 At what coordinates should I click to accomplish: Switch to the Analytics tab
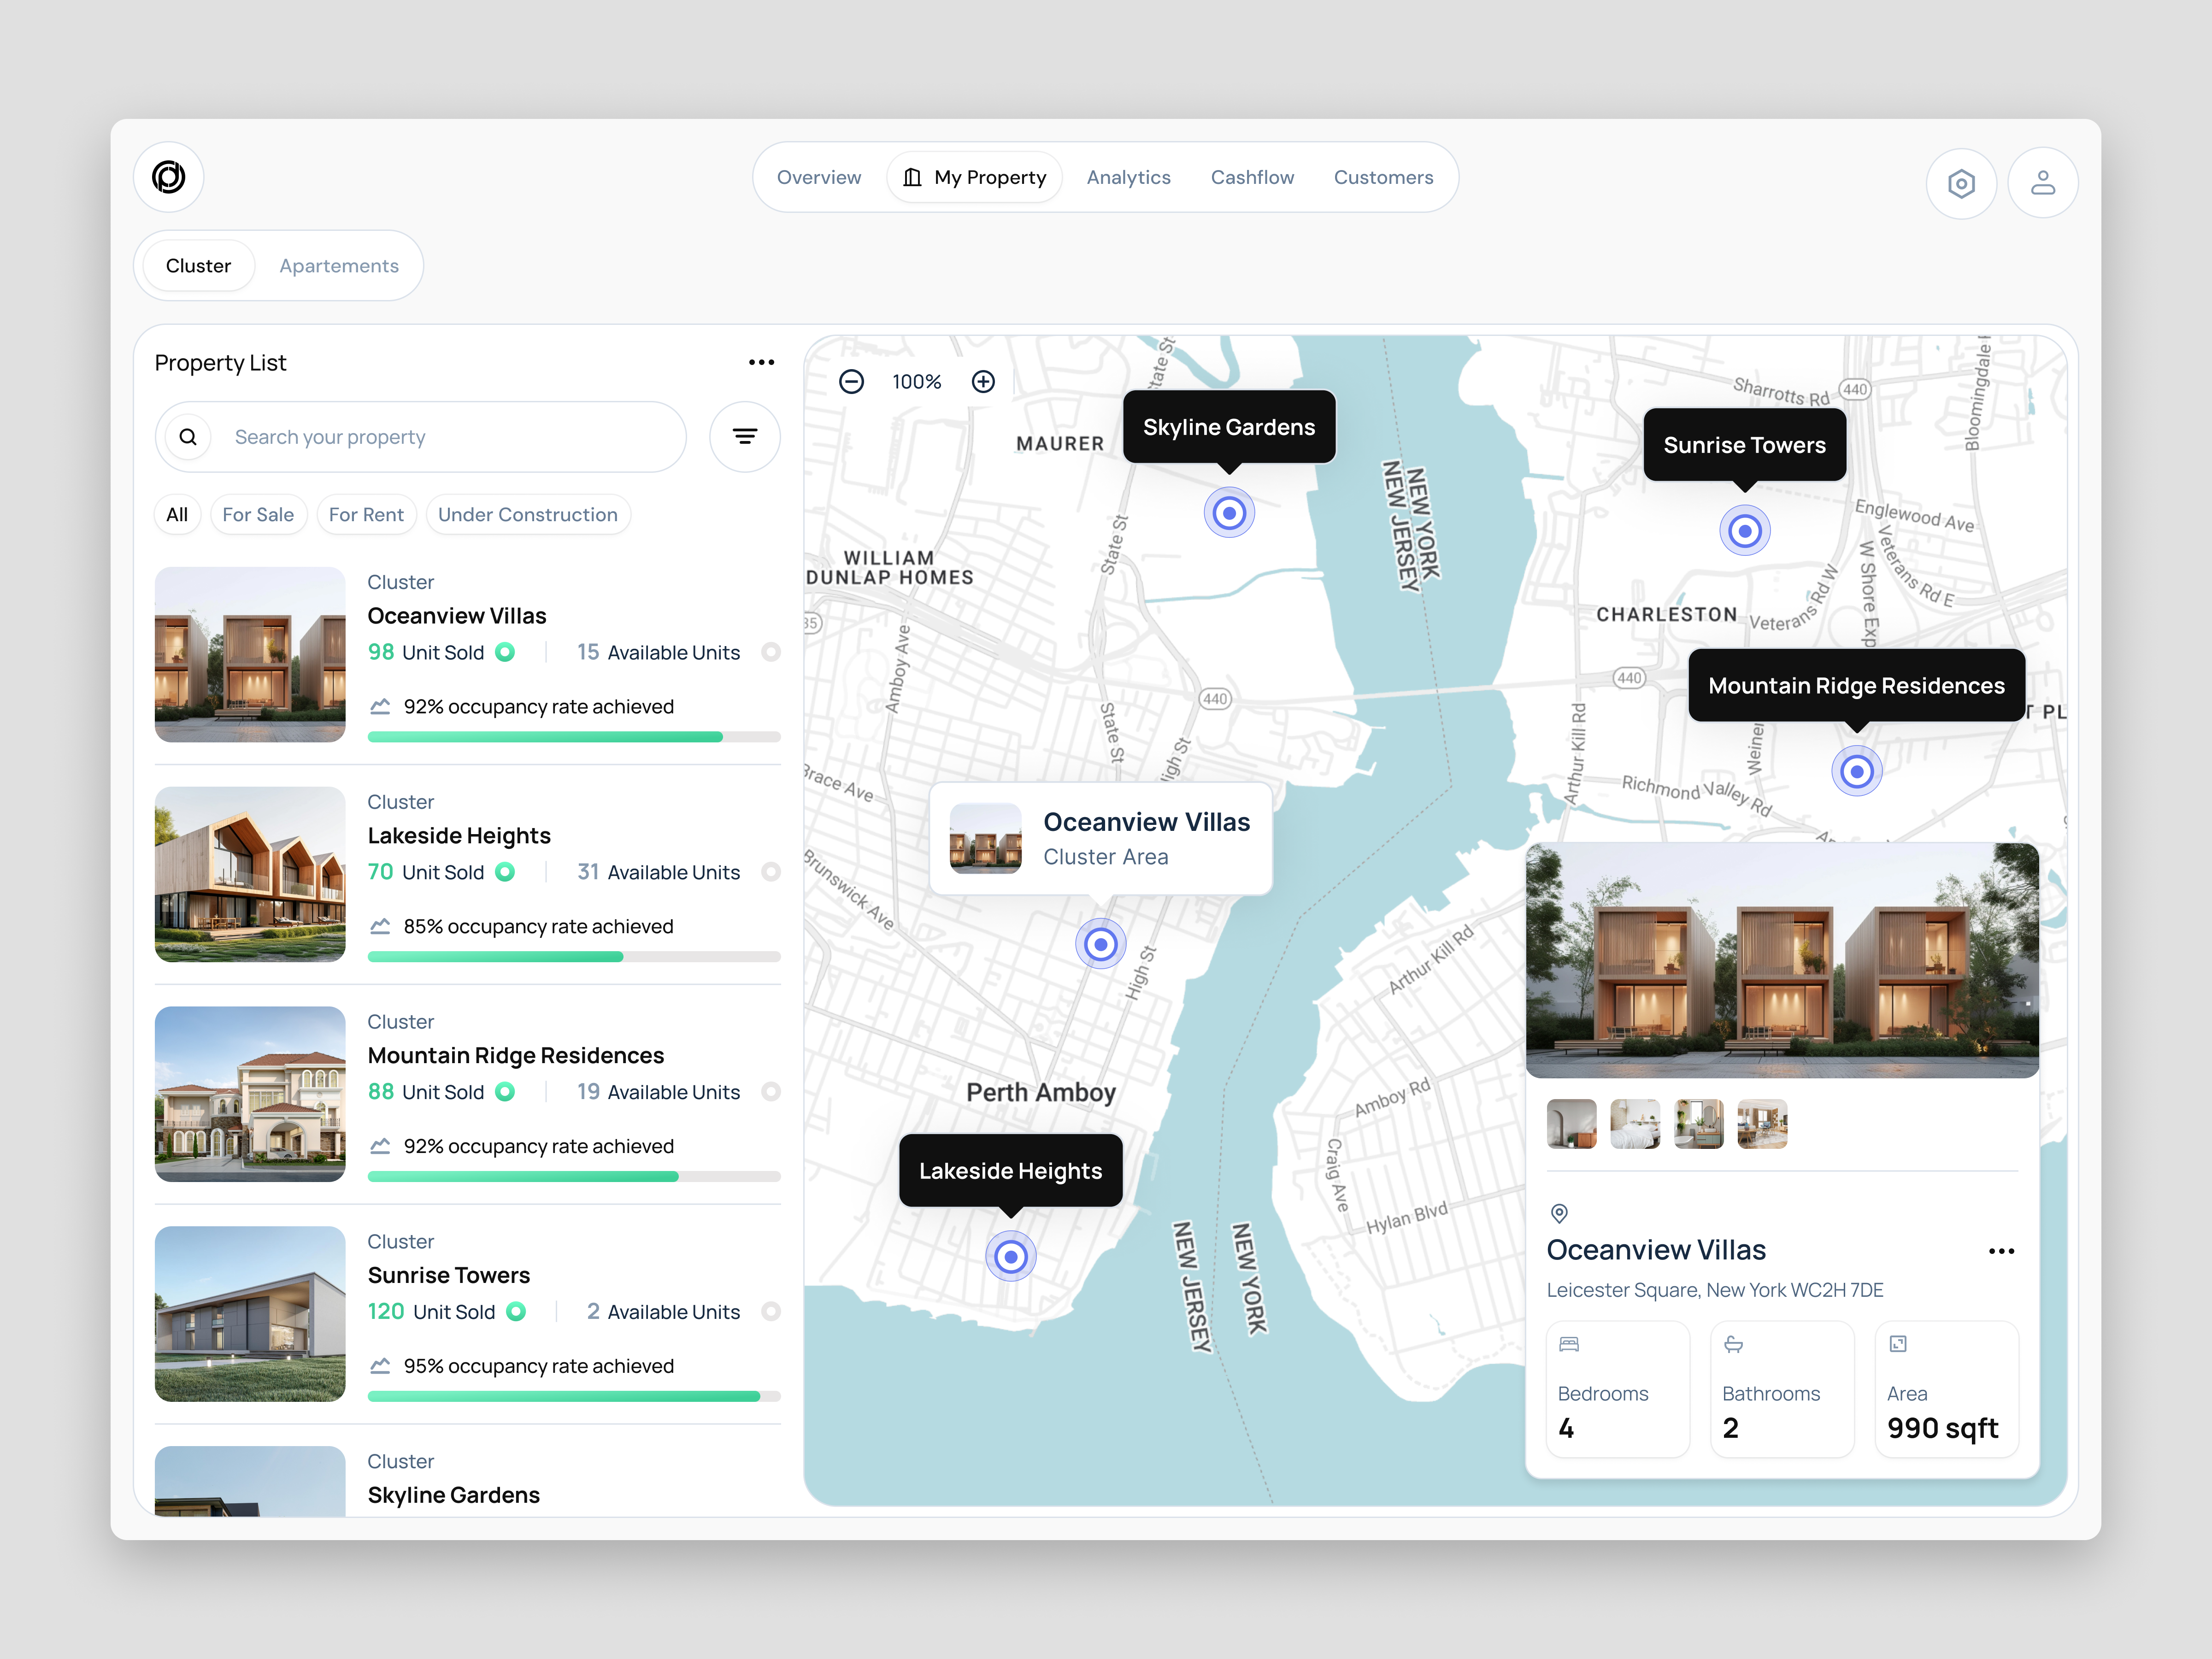click(x=1128, y=177)
